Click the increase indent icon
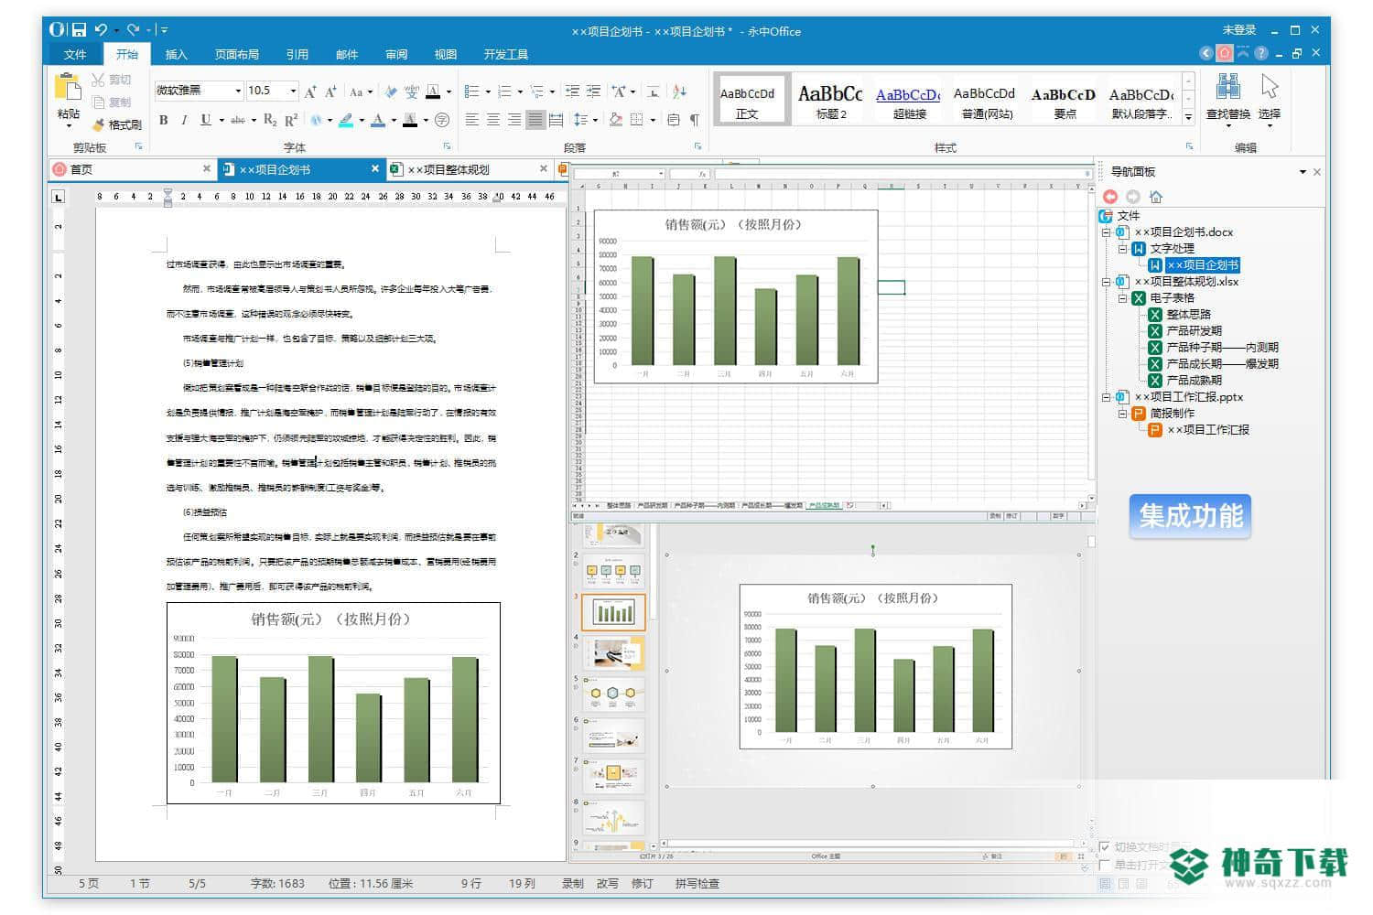The image size is (1373, 915). [x=594, y=91]
